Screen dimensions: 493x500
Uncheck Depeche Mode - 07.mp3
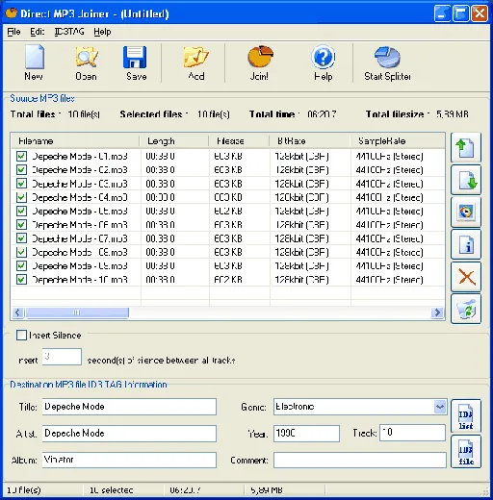(21, 238)
